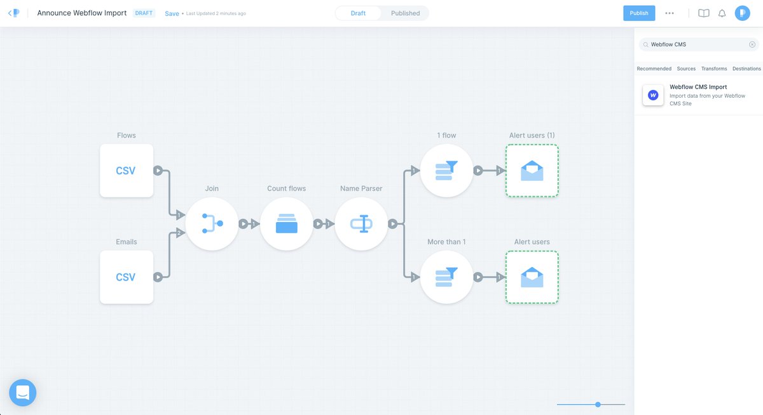Click the Flows CSV output play connector
763x415 pixels.
tap(158, 170)
